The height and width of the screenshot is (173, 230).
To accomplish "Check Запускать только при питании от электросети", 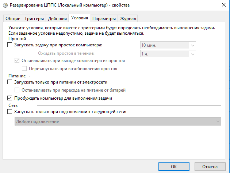I will point(10,82).
